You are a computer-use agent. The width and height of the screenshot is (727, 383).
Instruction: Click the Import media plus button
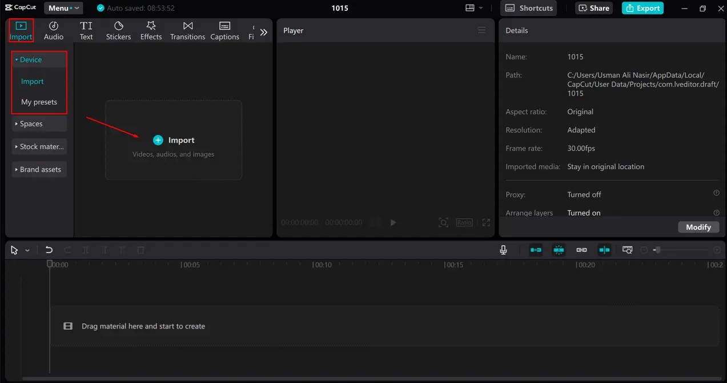158,140
